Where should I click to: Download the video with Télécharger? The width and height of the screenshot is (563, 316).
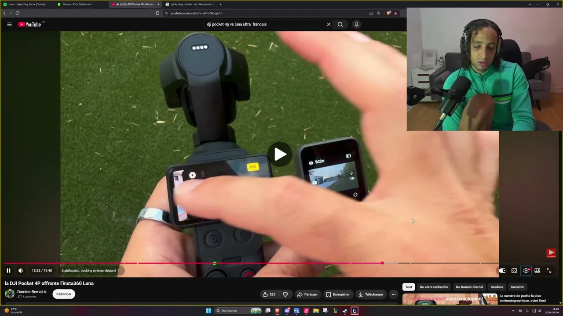click(x=371, y=294)
